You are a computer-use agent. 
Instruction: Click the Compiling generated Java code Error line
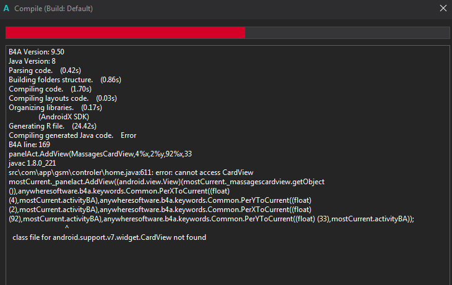point(72,135)
